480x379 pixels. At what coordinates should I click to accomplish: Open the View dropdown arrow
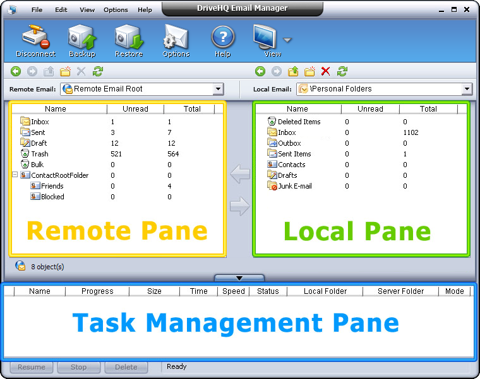pos(287,40)
